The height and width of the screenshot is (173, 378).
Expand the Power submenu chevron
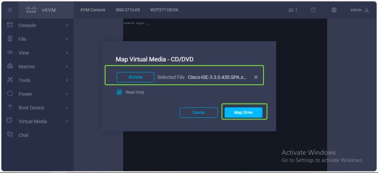pos(67,94)
